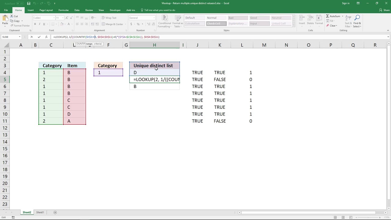Expand the Name Box dropdown arrow
This screenshot has height=220, width=391.
pos(20,37)
